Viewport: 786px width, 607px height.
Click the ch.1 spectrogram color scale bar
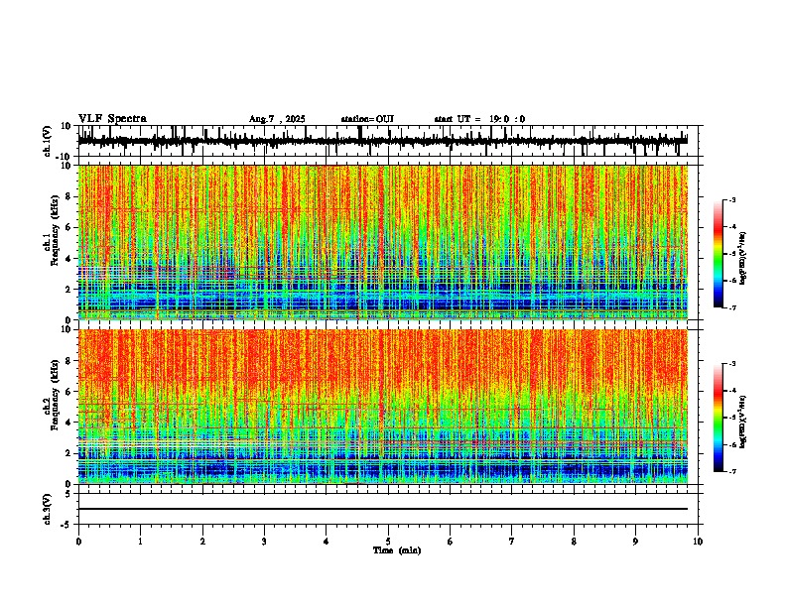(719, 254)
